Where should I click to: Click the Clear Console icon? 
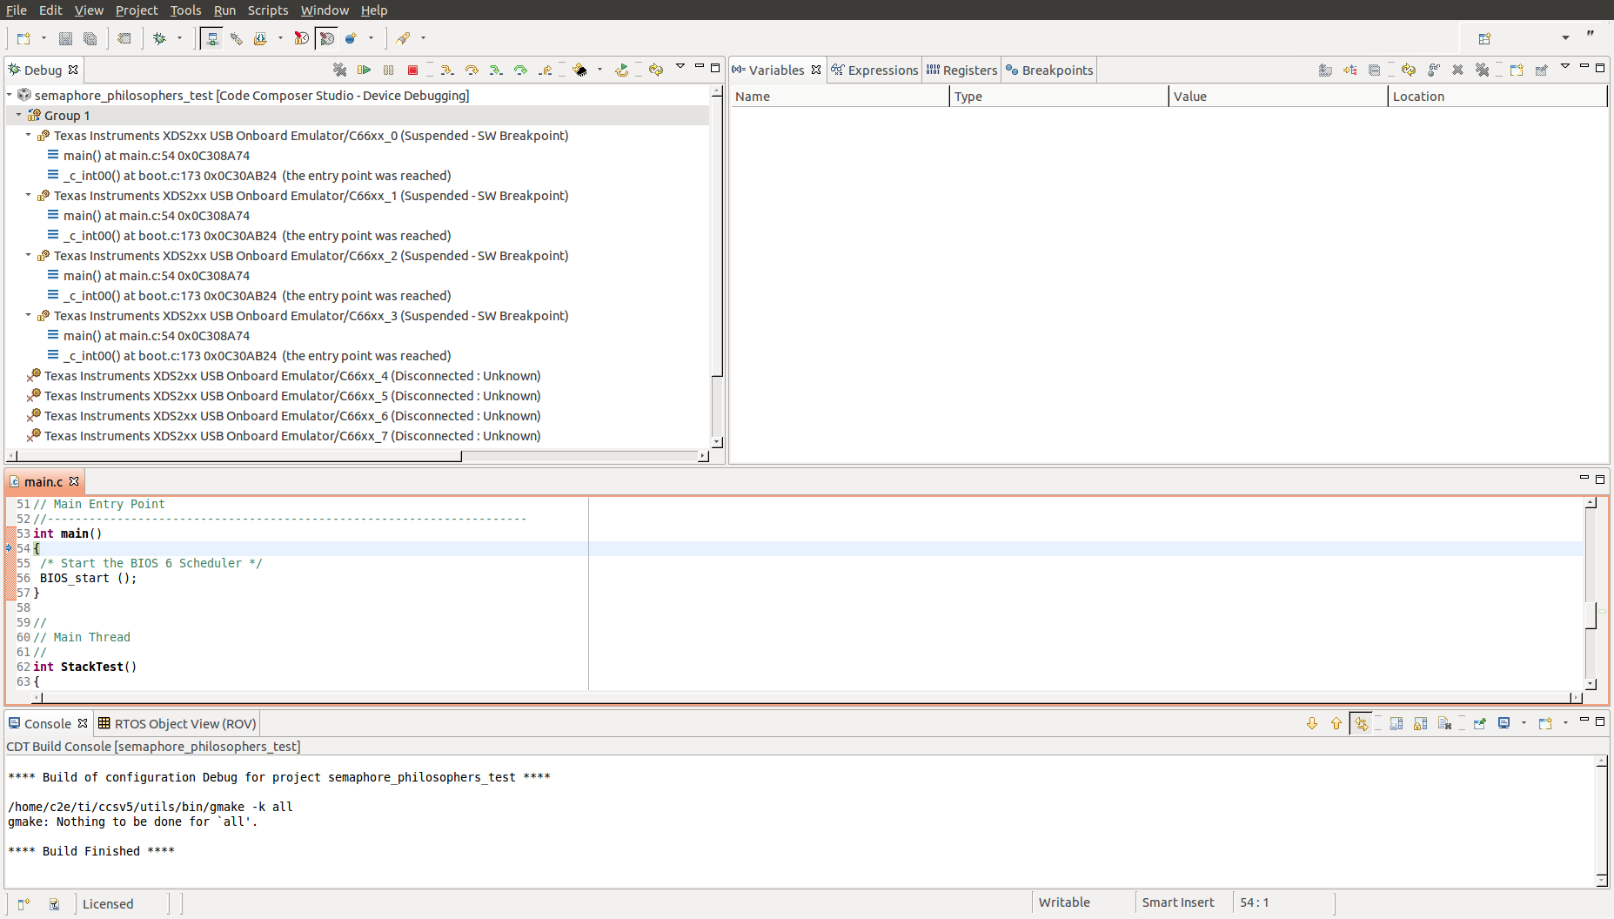pos(1444,723)
